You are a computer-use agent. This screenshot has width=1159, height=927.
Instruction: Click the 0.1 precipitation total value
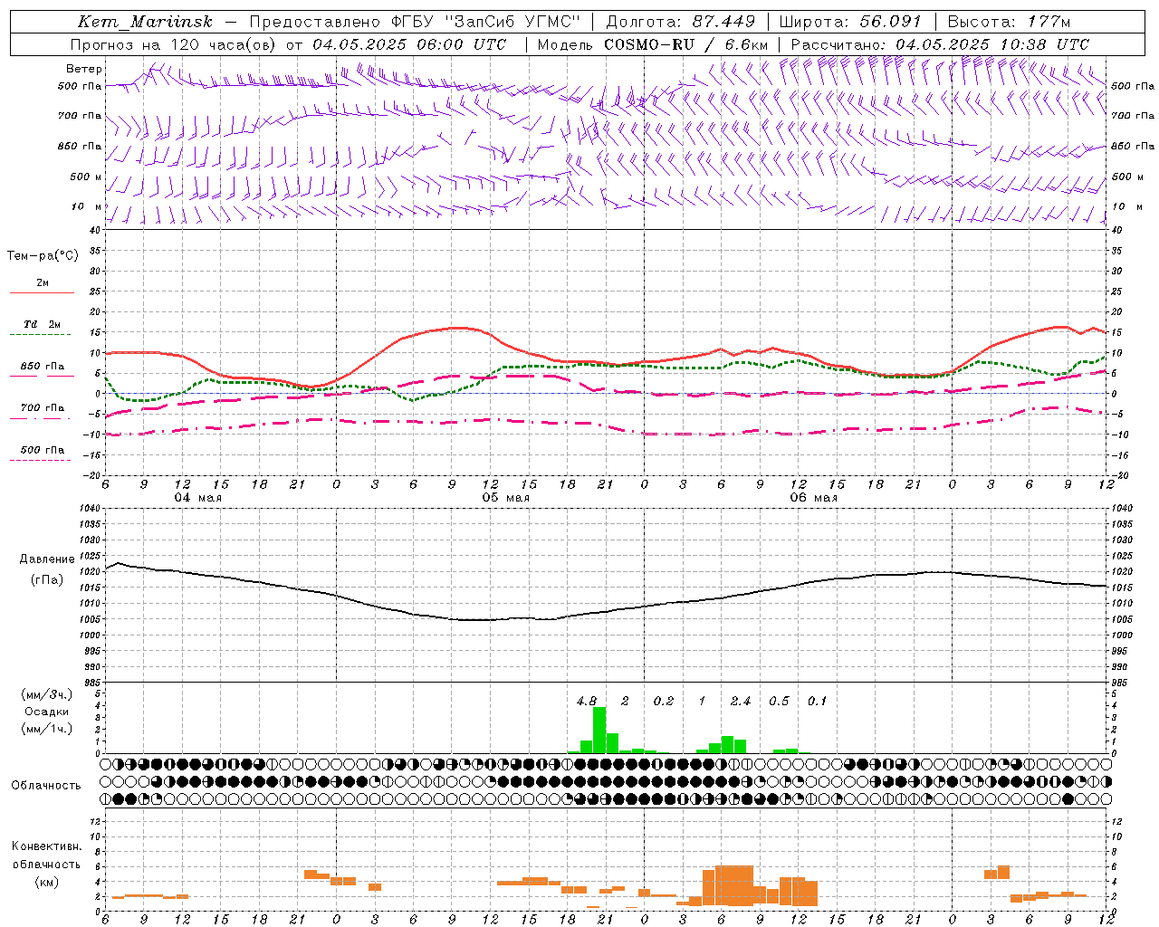818,701
